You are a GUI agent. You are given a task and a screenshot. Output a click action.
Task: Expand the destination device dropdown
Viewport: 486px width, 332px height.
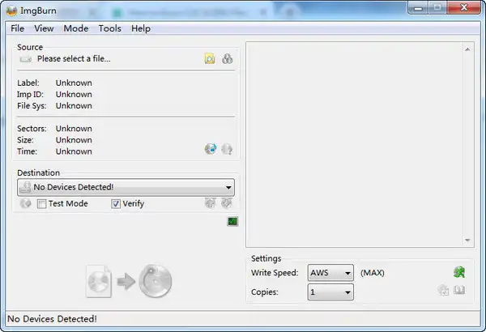tap(228, 187)
